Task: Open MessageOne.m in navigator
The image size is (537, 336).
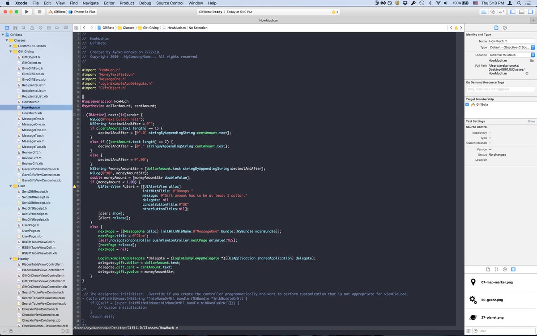Action: (33, 124)
